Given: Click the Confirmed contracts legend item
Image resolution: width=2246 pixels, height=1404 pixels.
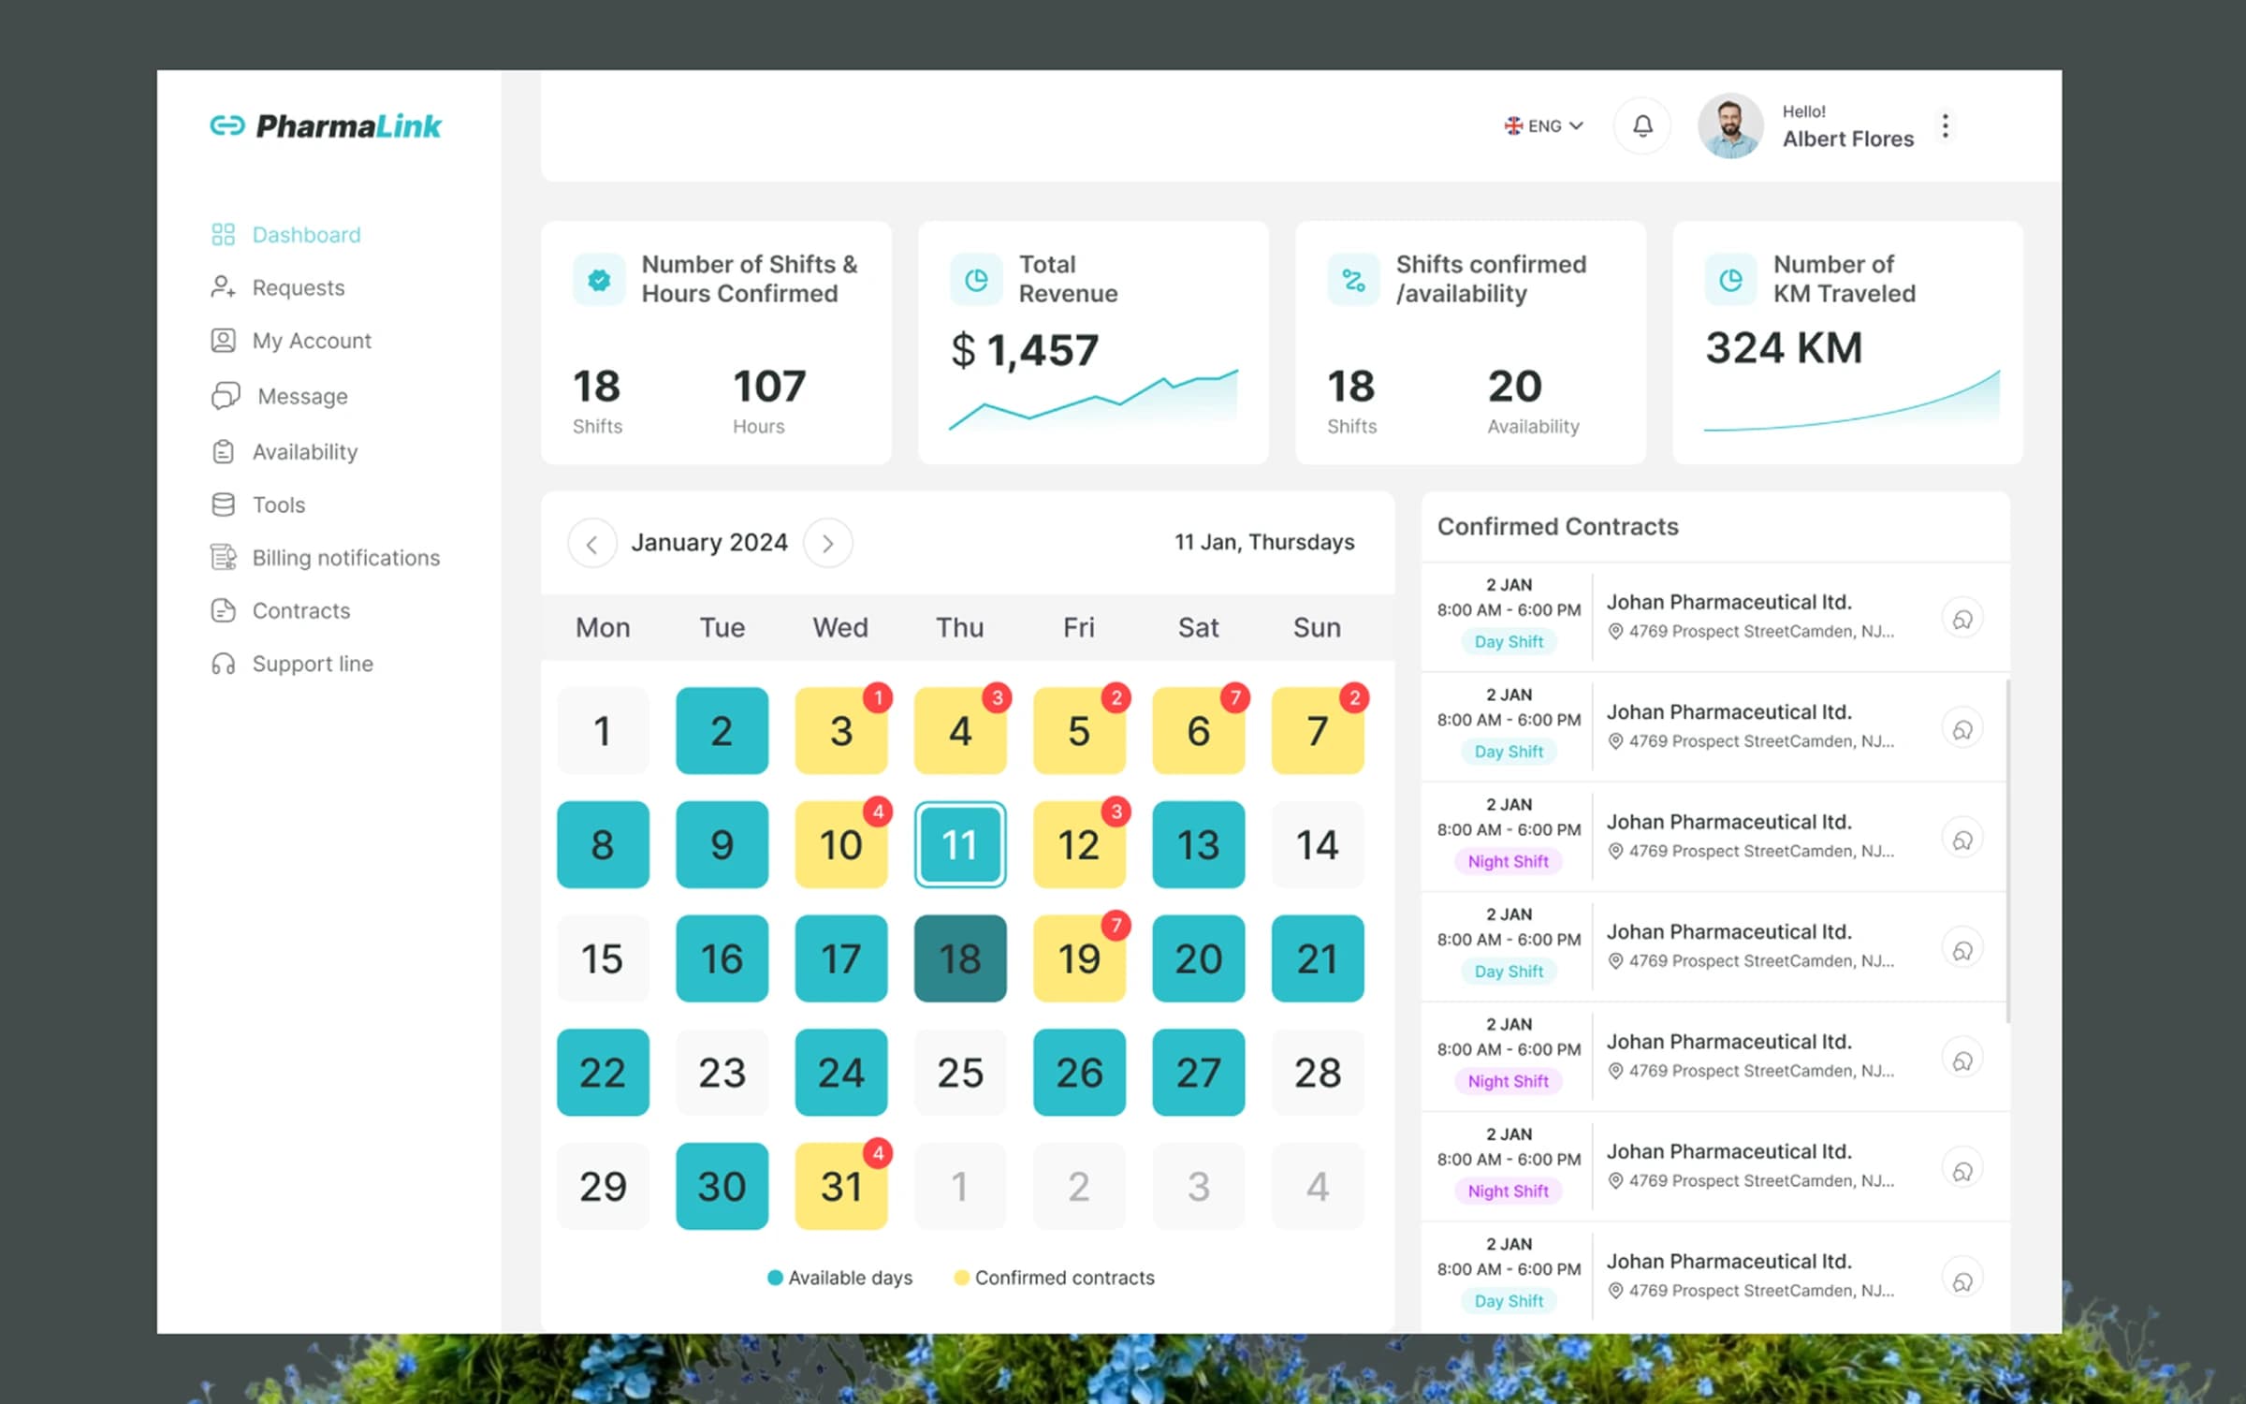Looking at the screenshot, I should (1054, 1278).
